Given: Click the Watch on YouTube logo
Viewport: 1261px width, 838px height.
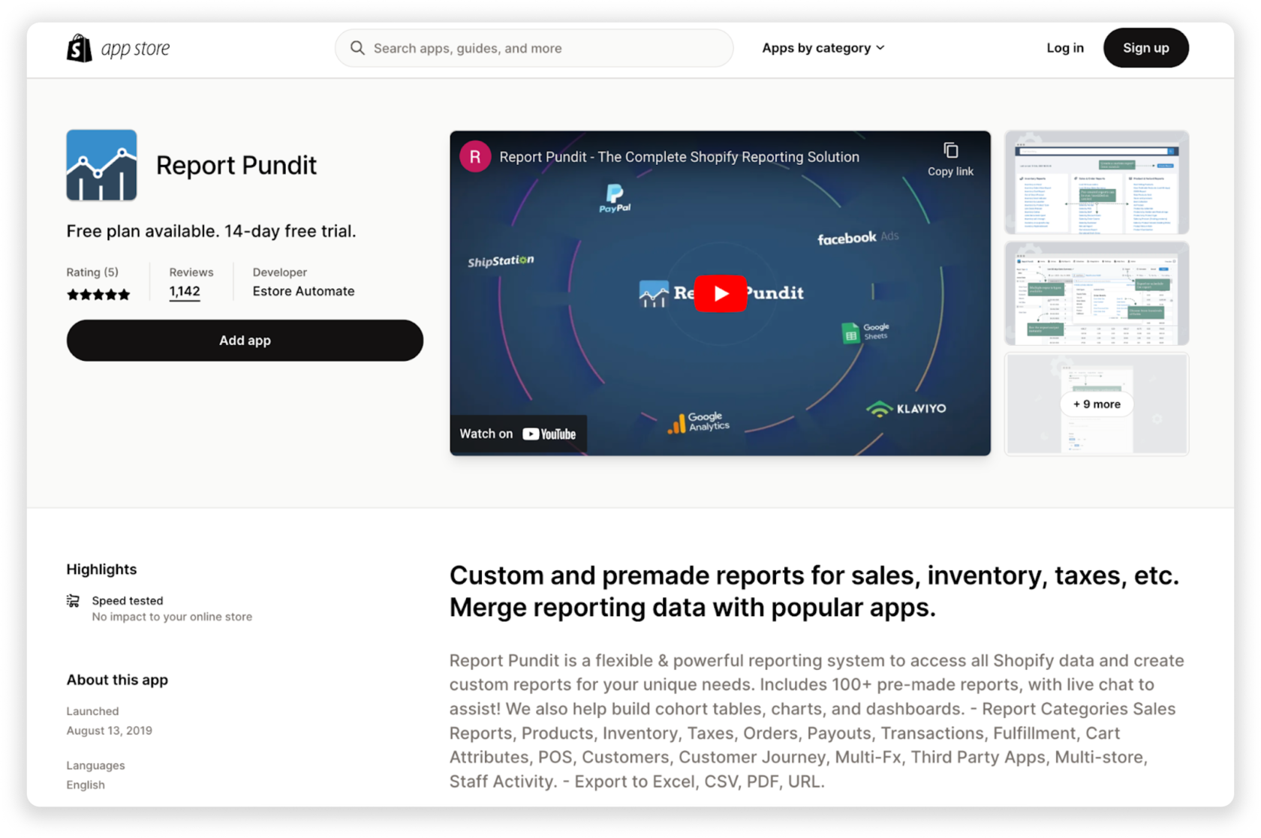Looking at the screenshot, I should coord(518,434).
